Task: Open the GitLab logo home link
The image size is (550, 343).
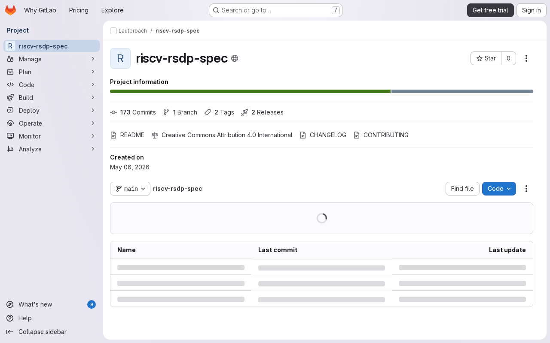Action: 10,10
